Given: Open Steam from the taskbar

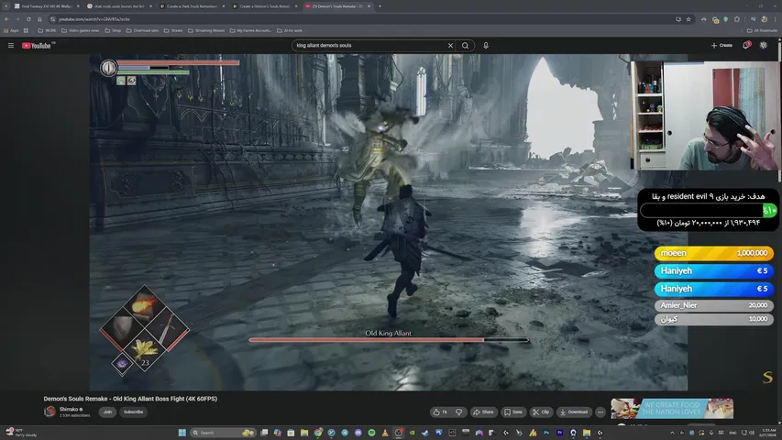Looking at the screenshot, I should 425,433.
